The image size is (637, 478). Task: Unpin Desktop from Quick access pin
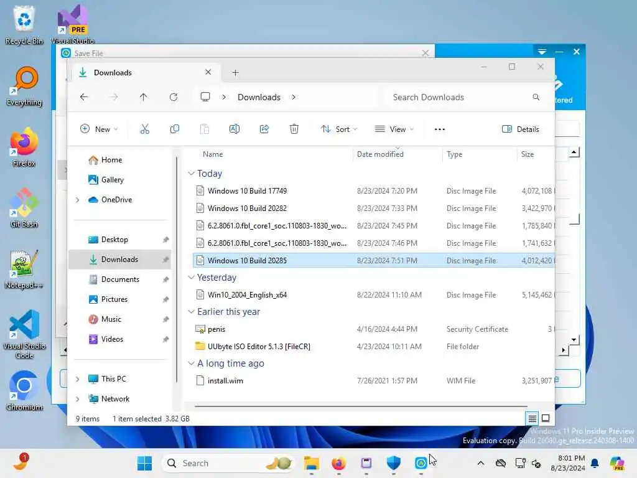click(x=165, y=240)
